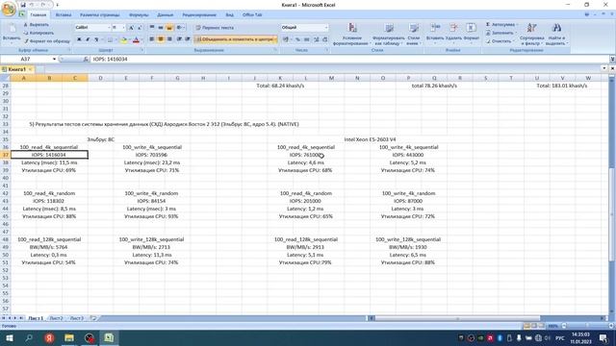Align cell content to bottom
Image resolution: width=616 pixels, height=346 pixels.
(x=169, y=28)
